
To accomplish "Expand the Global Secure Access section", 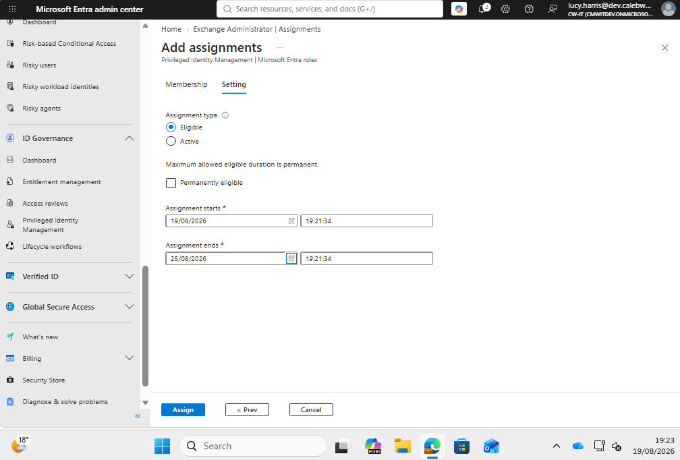I will (x=130, y=306).
